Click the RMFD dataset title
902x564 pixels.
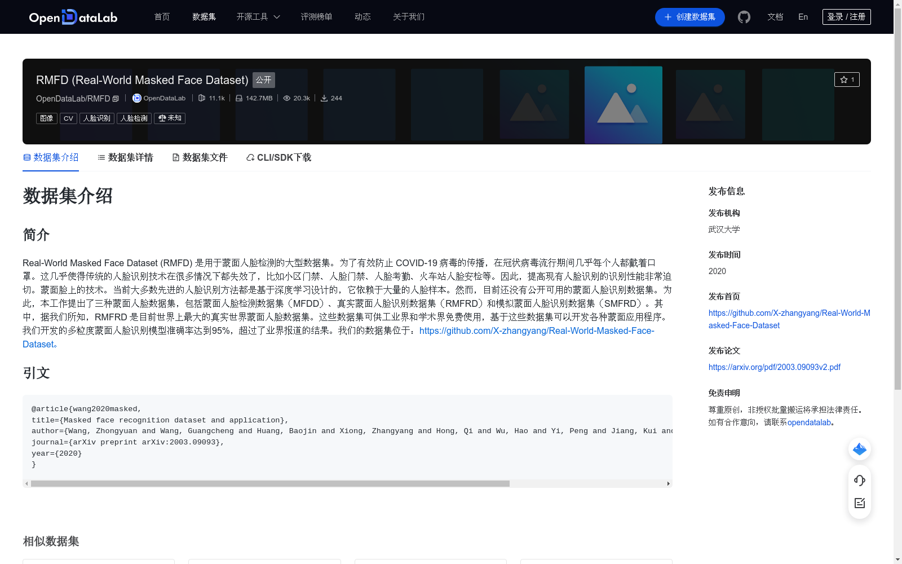click(142, 80)
